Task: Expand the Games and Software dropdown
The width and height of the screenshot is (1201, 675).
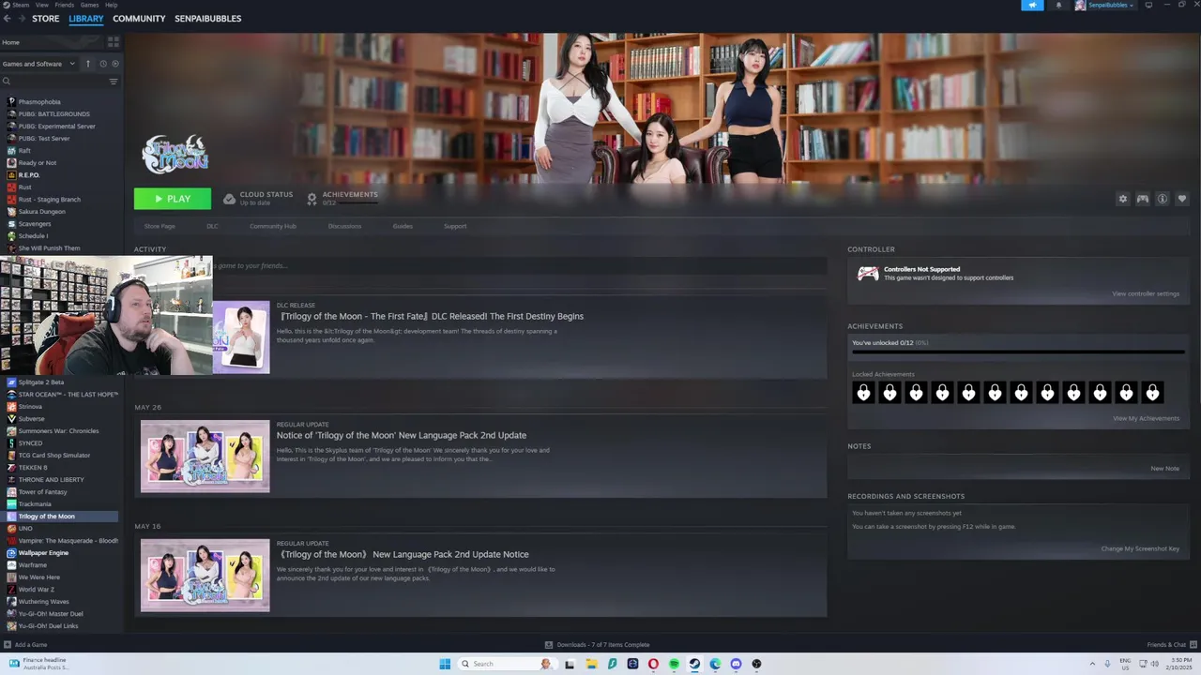Action: [39, 64]
